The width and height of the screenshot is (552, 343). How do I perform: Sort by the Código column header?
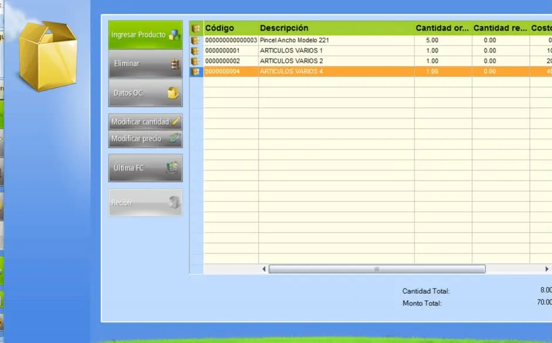point(231,28)
